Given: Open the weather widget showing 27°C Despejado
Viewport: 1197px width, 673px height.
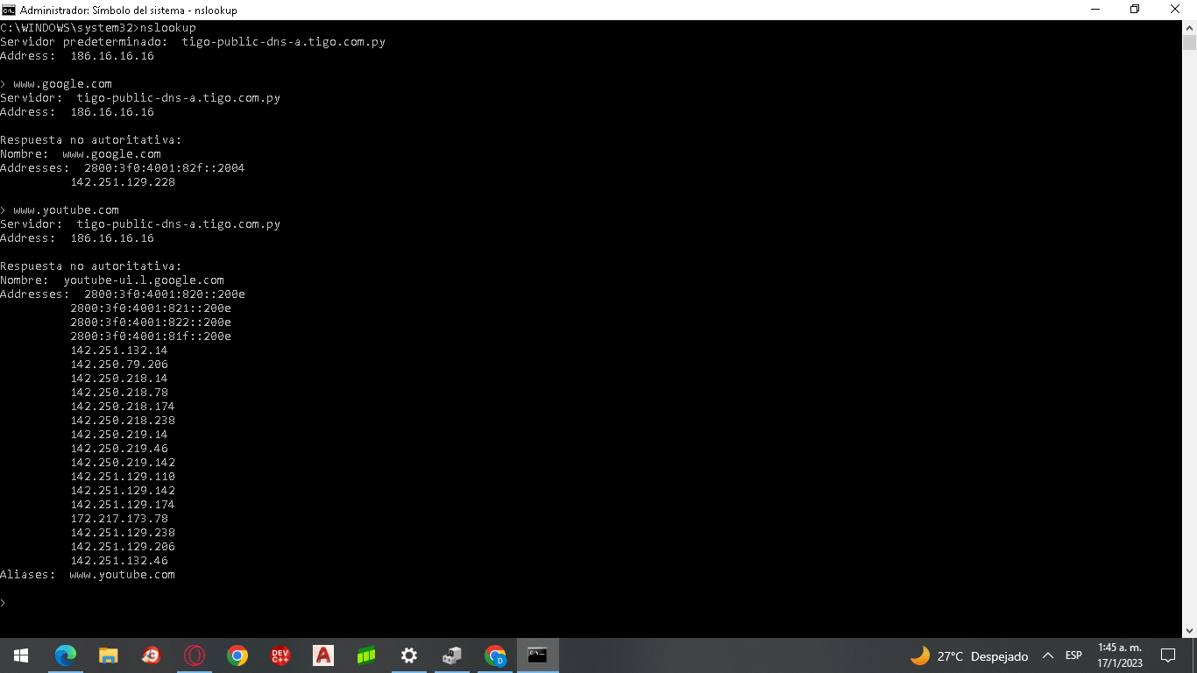Looking at the screenshot, I should click(968, 655).
